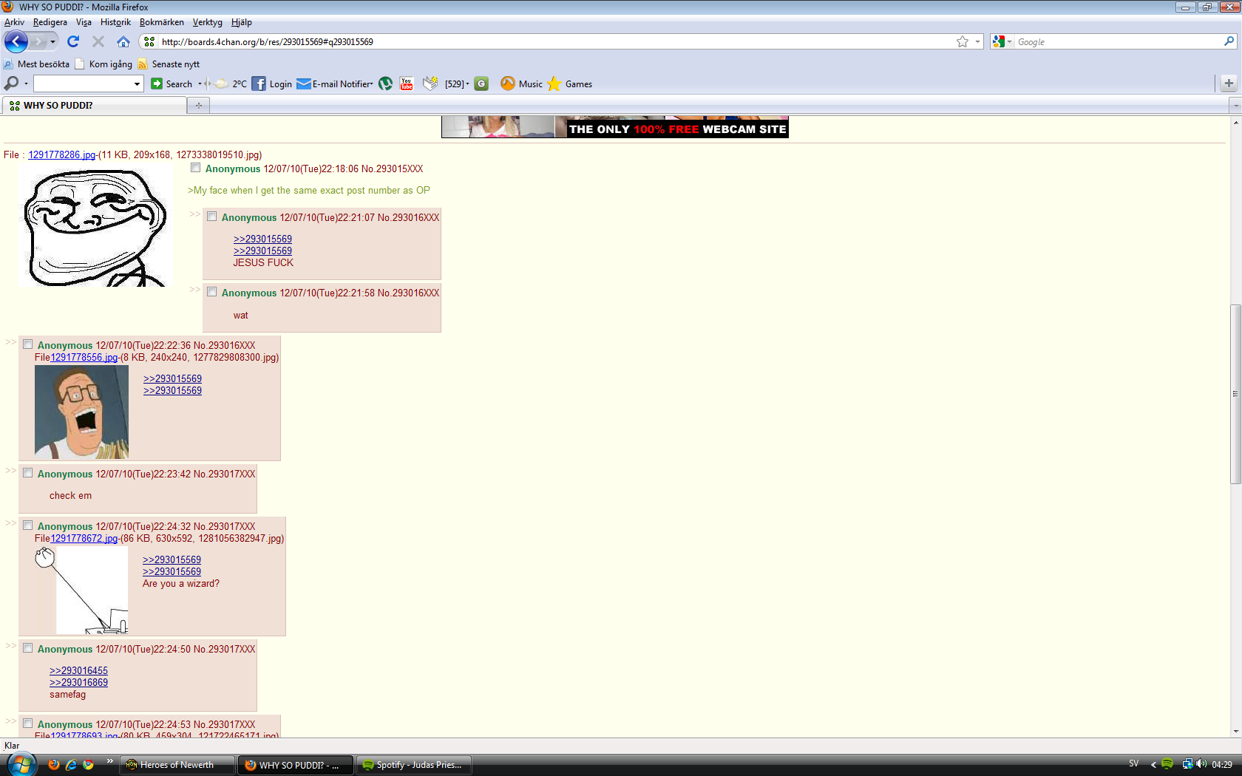Viewport: 1242px width, 776px height.
Task: Click the uTorrent toolbar icon
Action: [385, 84]
